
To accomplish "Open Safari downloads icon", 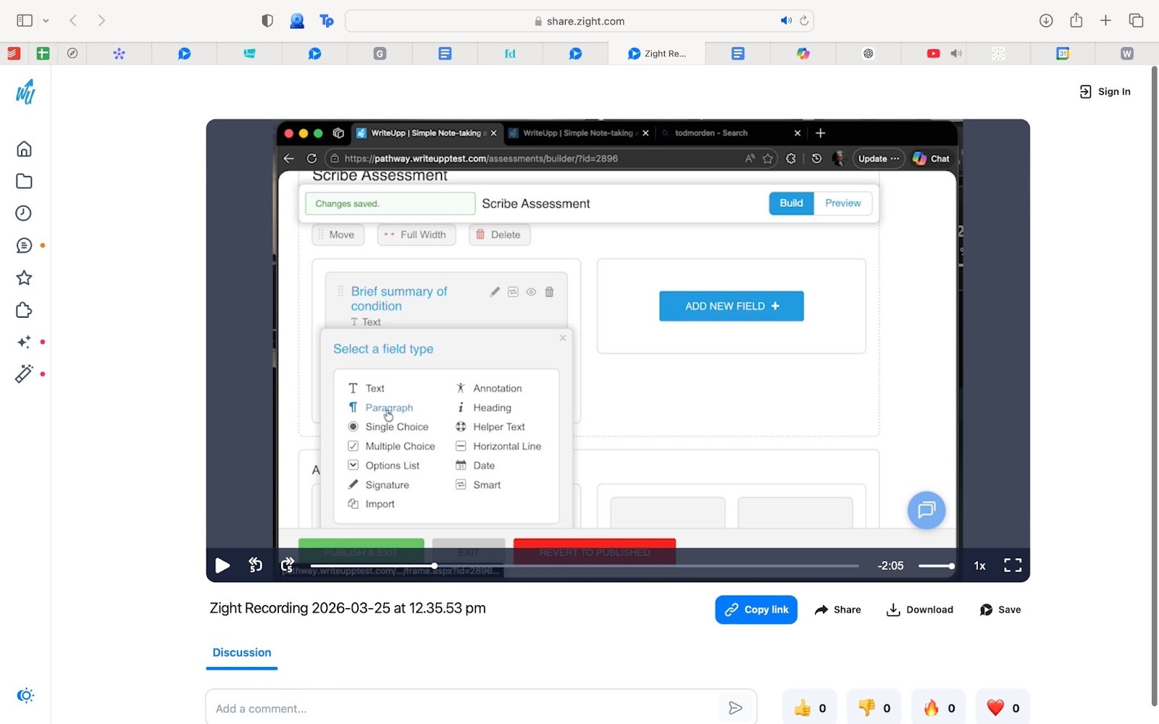I will 1046,20.
